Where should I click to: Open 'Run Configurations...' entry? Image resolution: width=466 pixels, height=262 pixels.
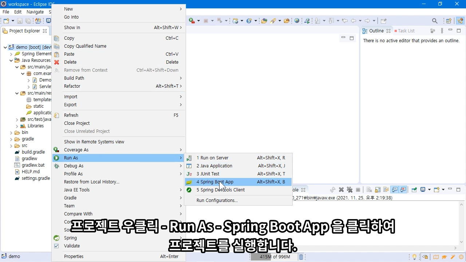238,201
